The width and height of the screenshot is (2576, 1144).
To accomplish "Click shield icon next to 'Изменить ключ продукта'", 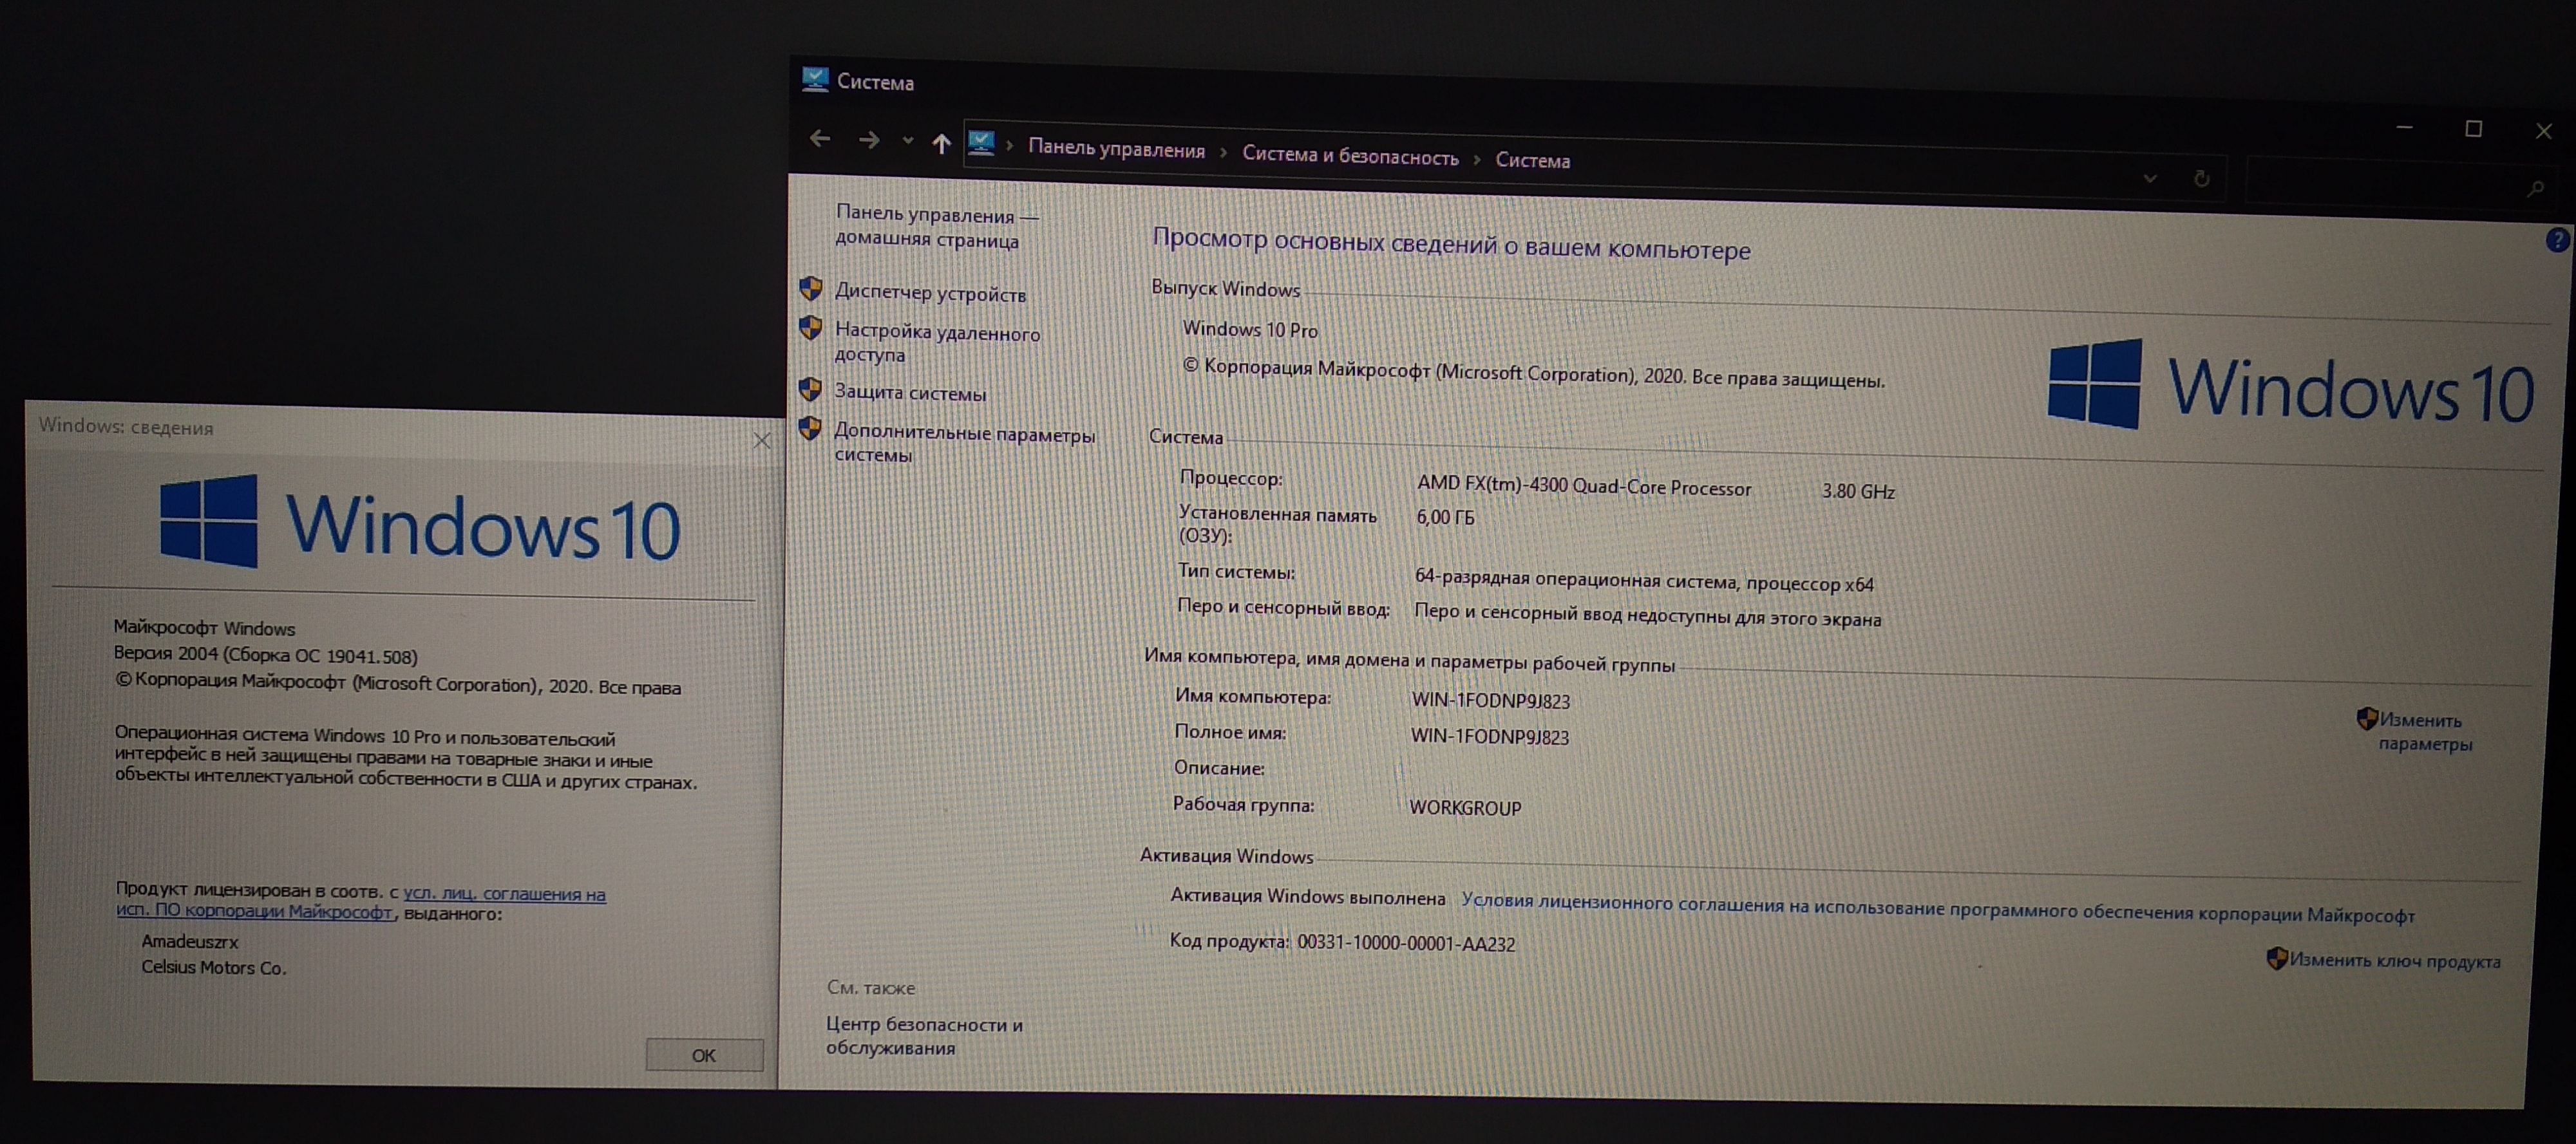I will click(2277, 958).
